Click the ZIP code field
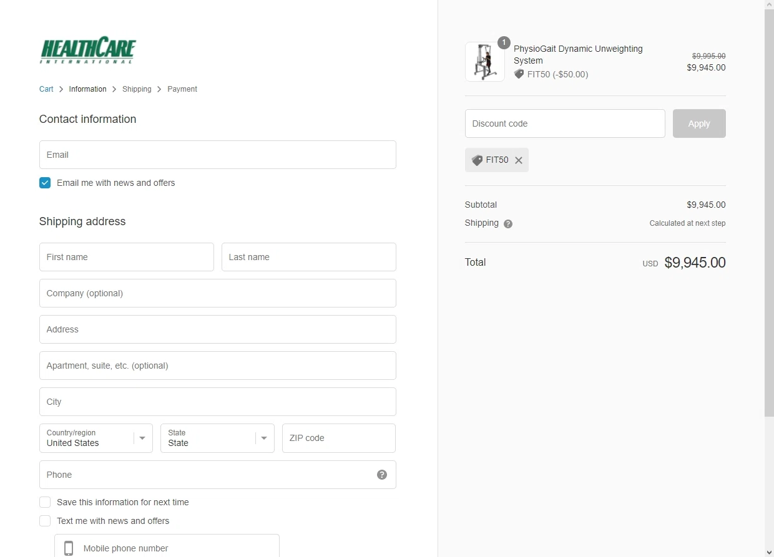This screenshot has width=774, height=557. 339,438
